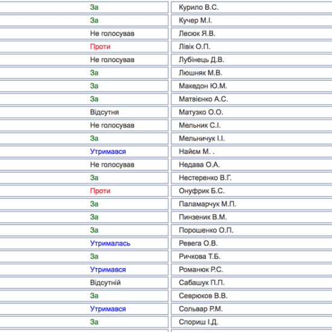The width and height of the screenshot is (332, 332).
Task: Select the name Мельник С.І.
Action: 200,126
